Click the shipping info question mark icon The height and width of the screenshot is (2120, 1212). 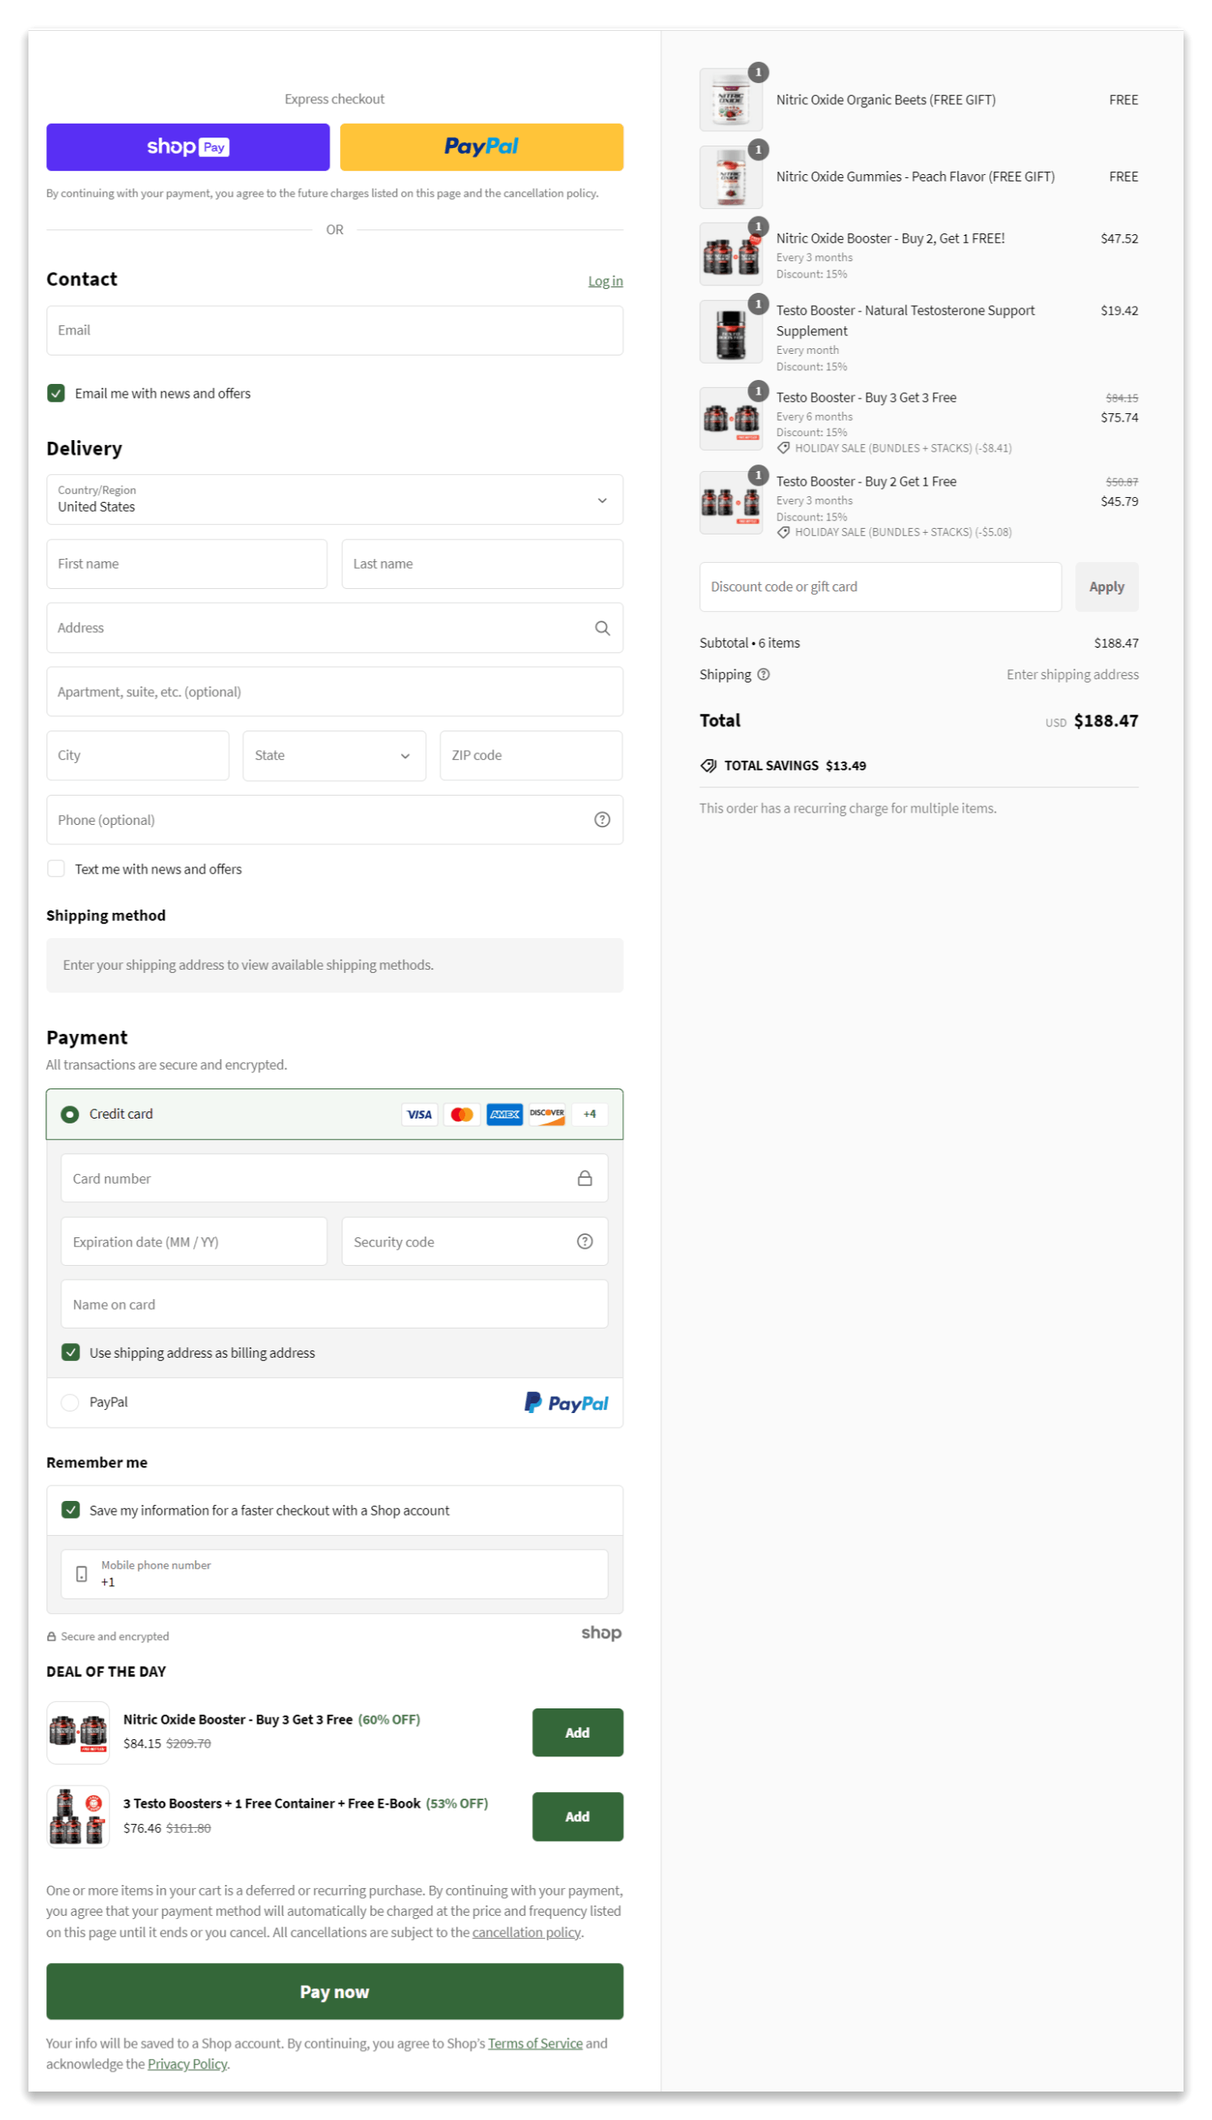pos(763,674)
